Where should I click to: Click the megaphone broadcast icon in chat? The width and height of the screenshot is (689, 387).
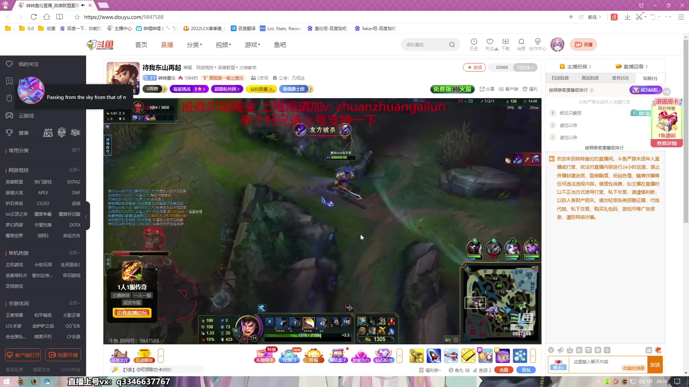(561, 350)
